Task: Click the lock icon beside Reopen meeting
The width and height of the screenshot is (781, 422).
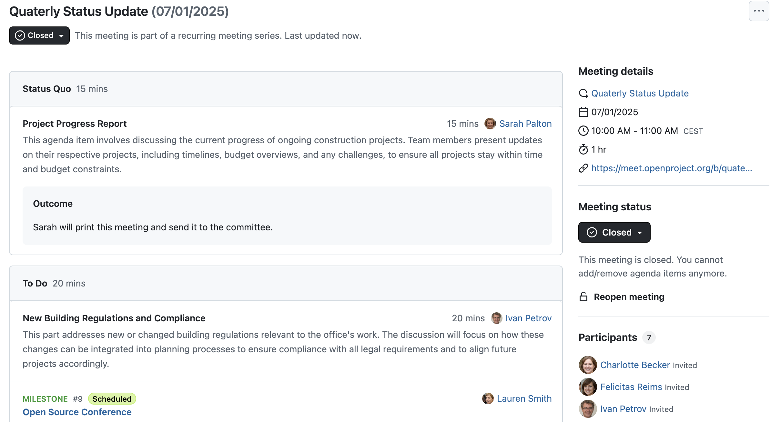Action: [x=583, y=297]
